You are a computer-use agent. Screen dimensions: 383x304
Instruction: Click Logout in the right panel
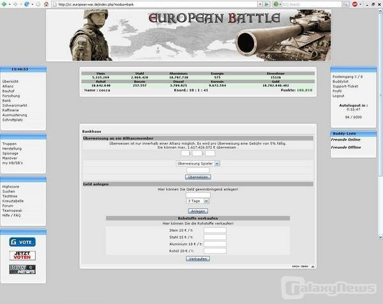click(338, 96)
